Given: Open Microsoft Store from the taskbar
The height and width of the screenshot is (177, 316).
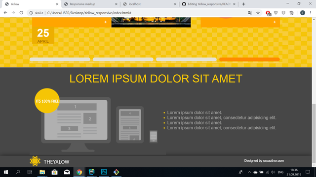Looking at the screenshot, I should click(x=54, y=172).
